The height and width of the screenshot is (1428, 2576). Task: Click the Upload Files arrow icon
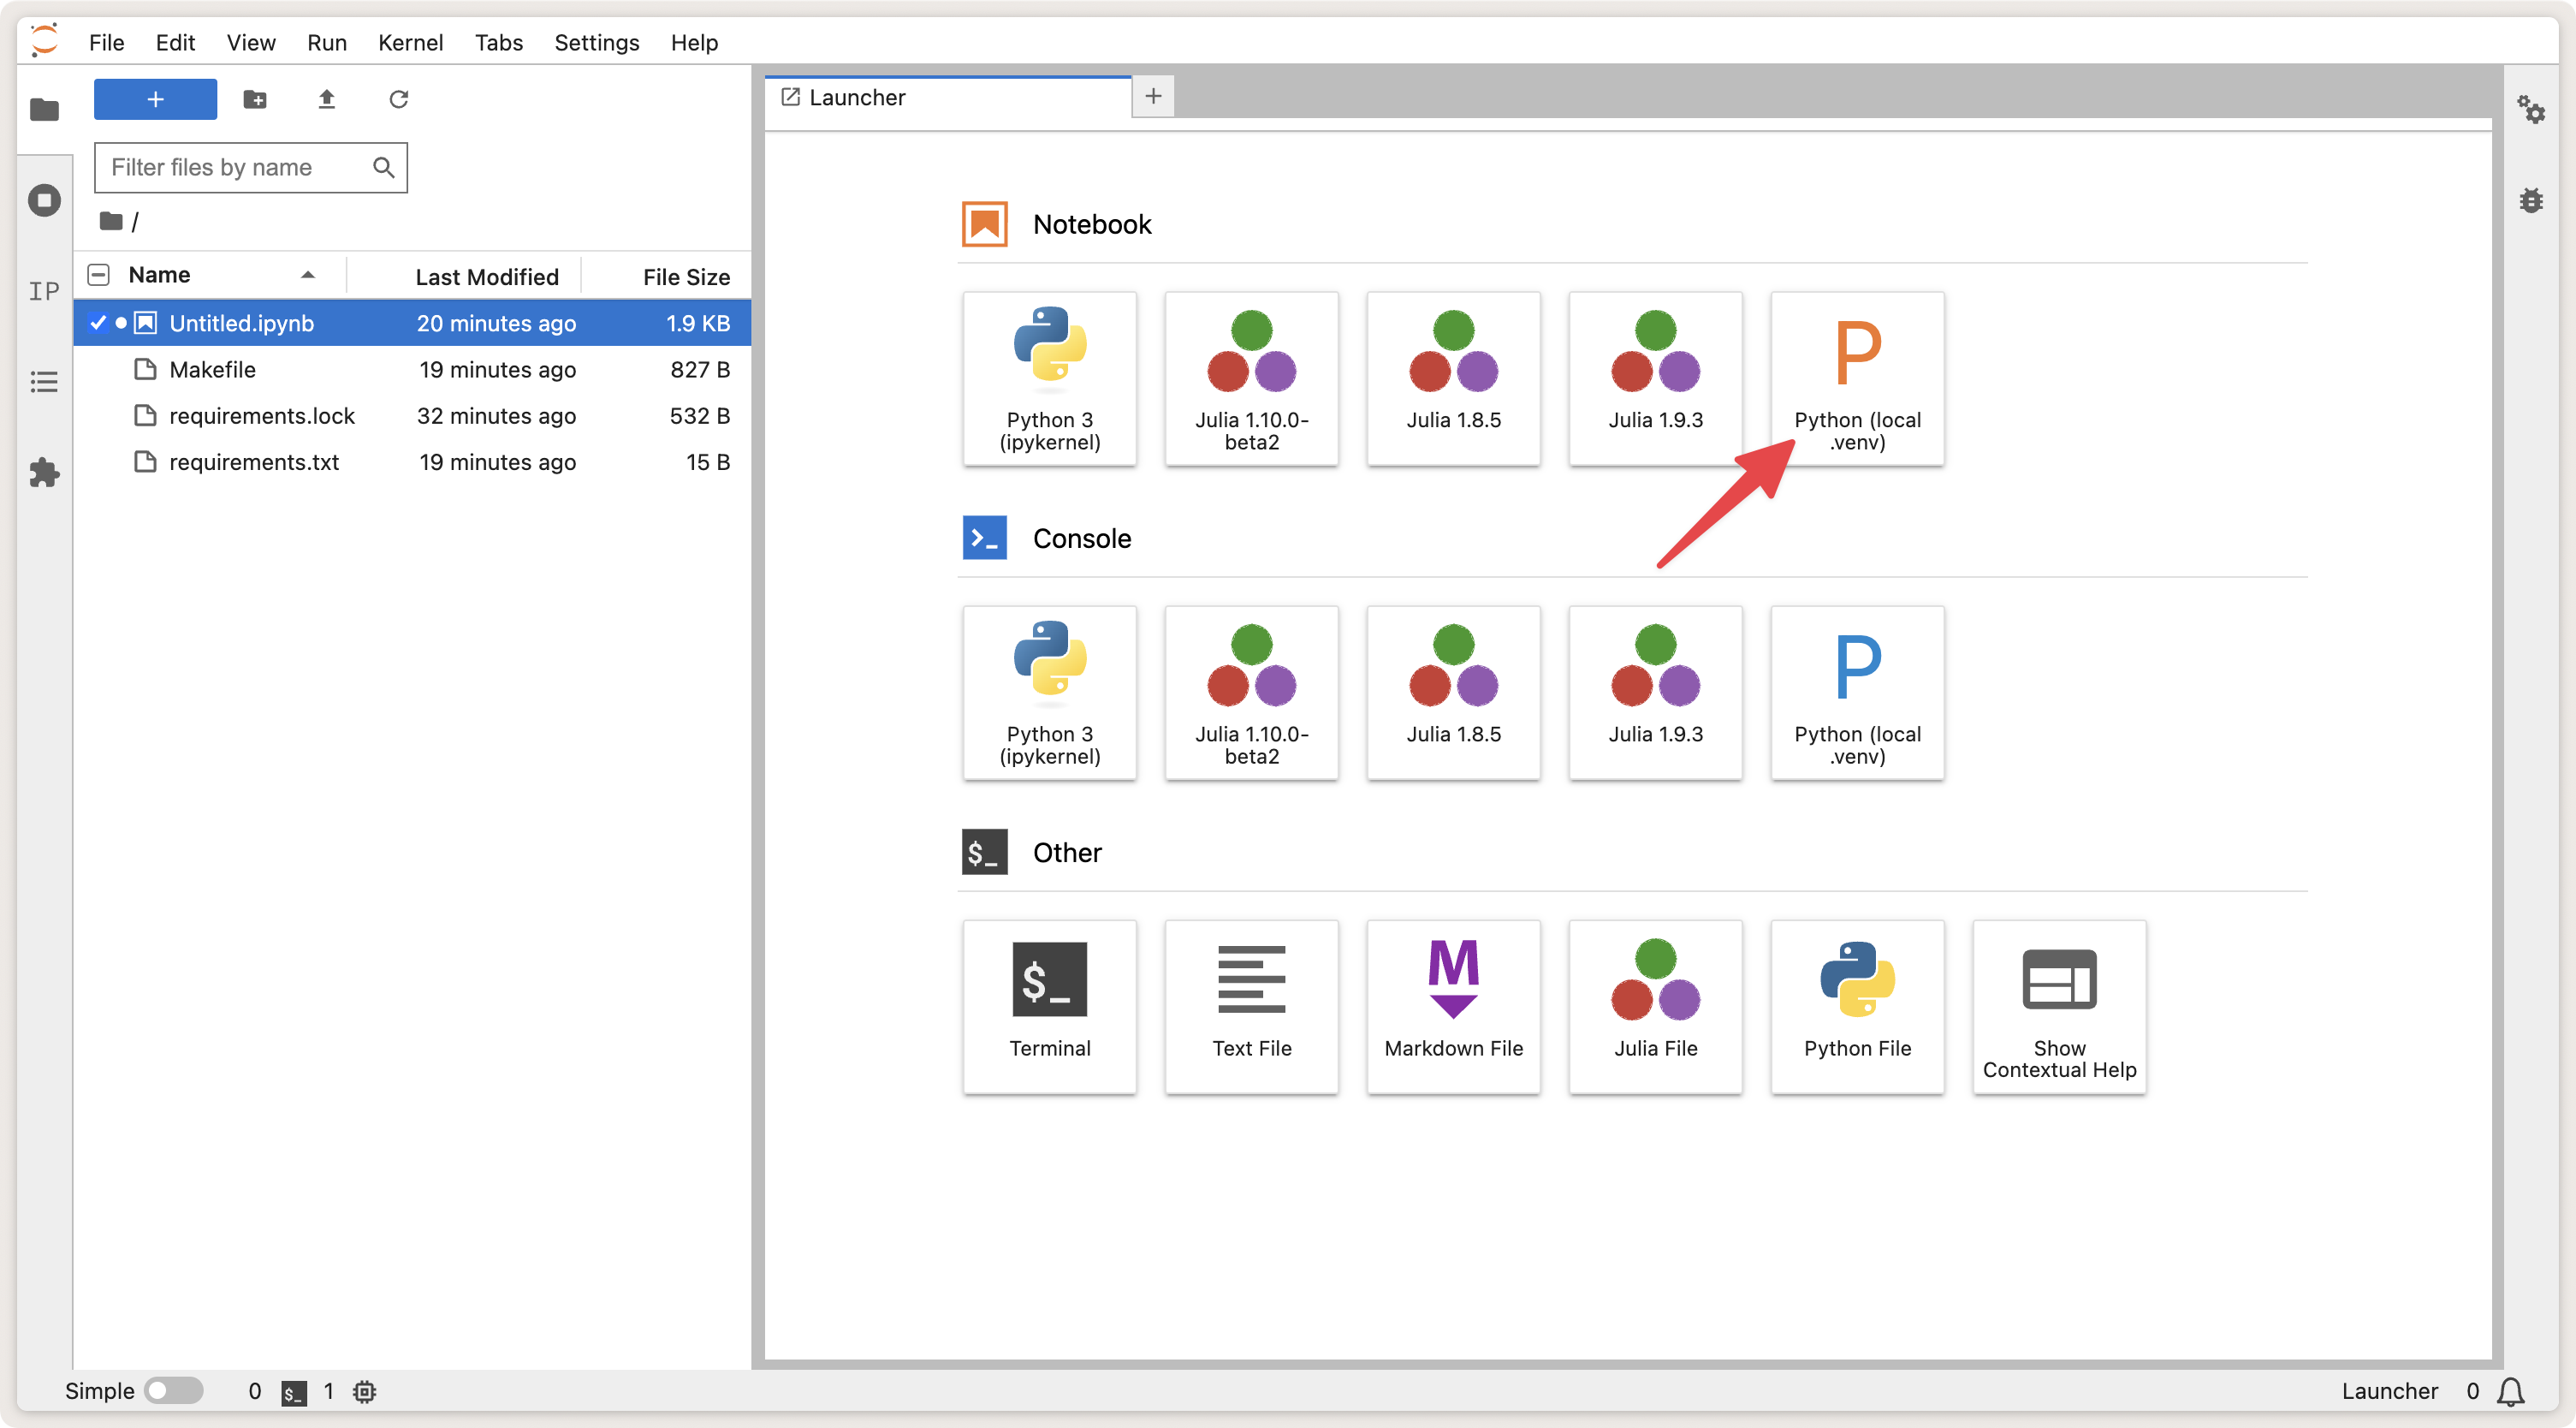pos(326,99)
